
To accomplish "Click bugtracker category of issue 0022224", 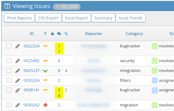I will [130, 46].
